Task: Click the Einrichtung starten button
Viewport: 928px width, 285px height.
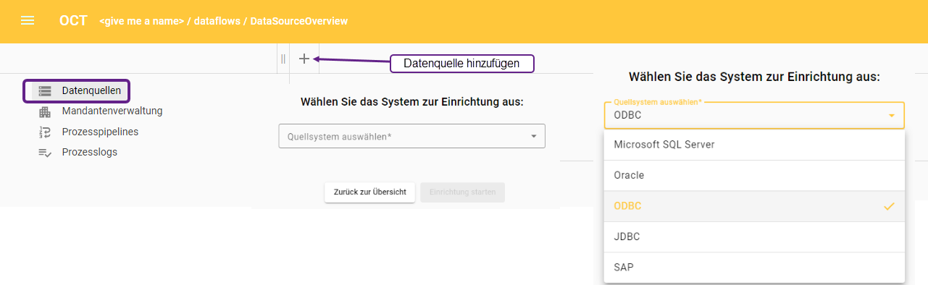Action: click(x=462, y=192)
